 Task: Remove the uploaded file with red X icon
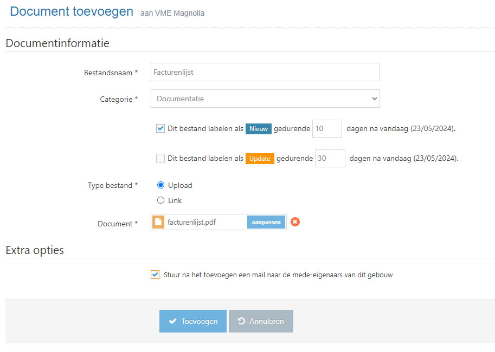click(x=295, y=222)
